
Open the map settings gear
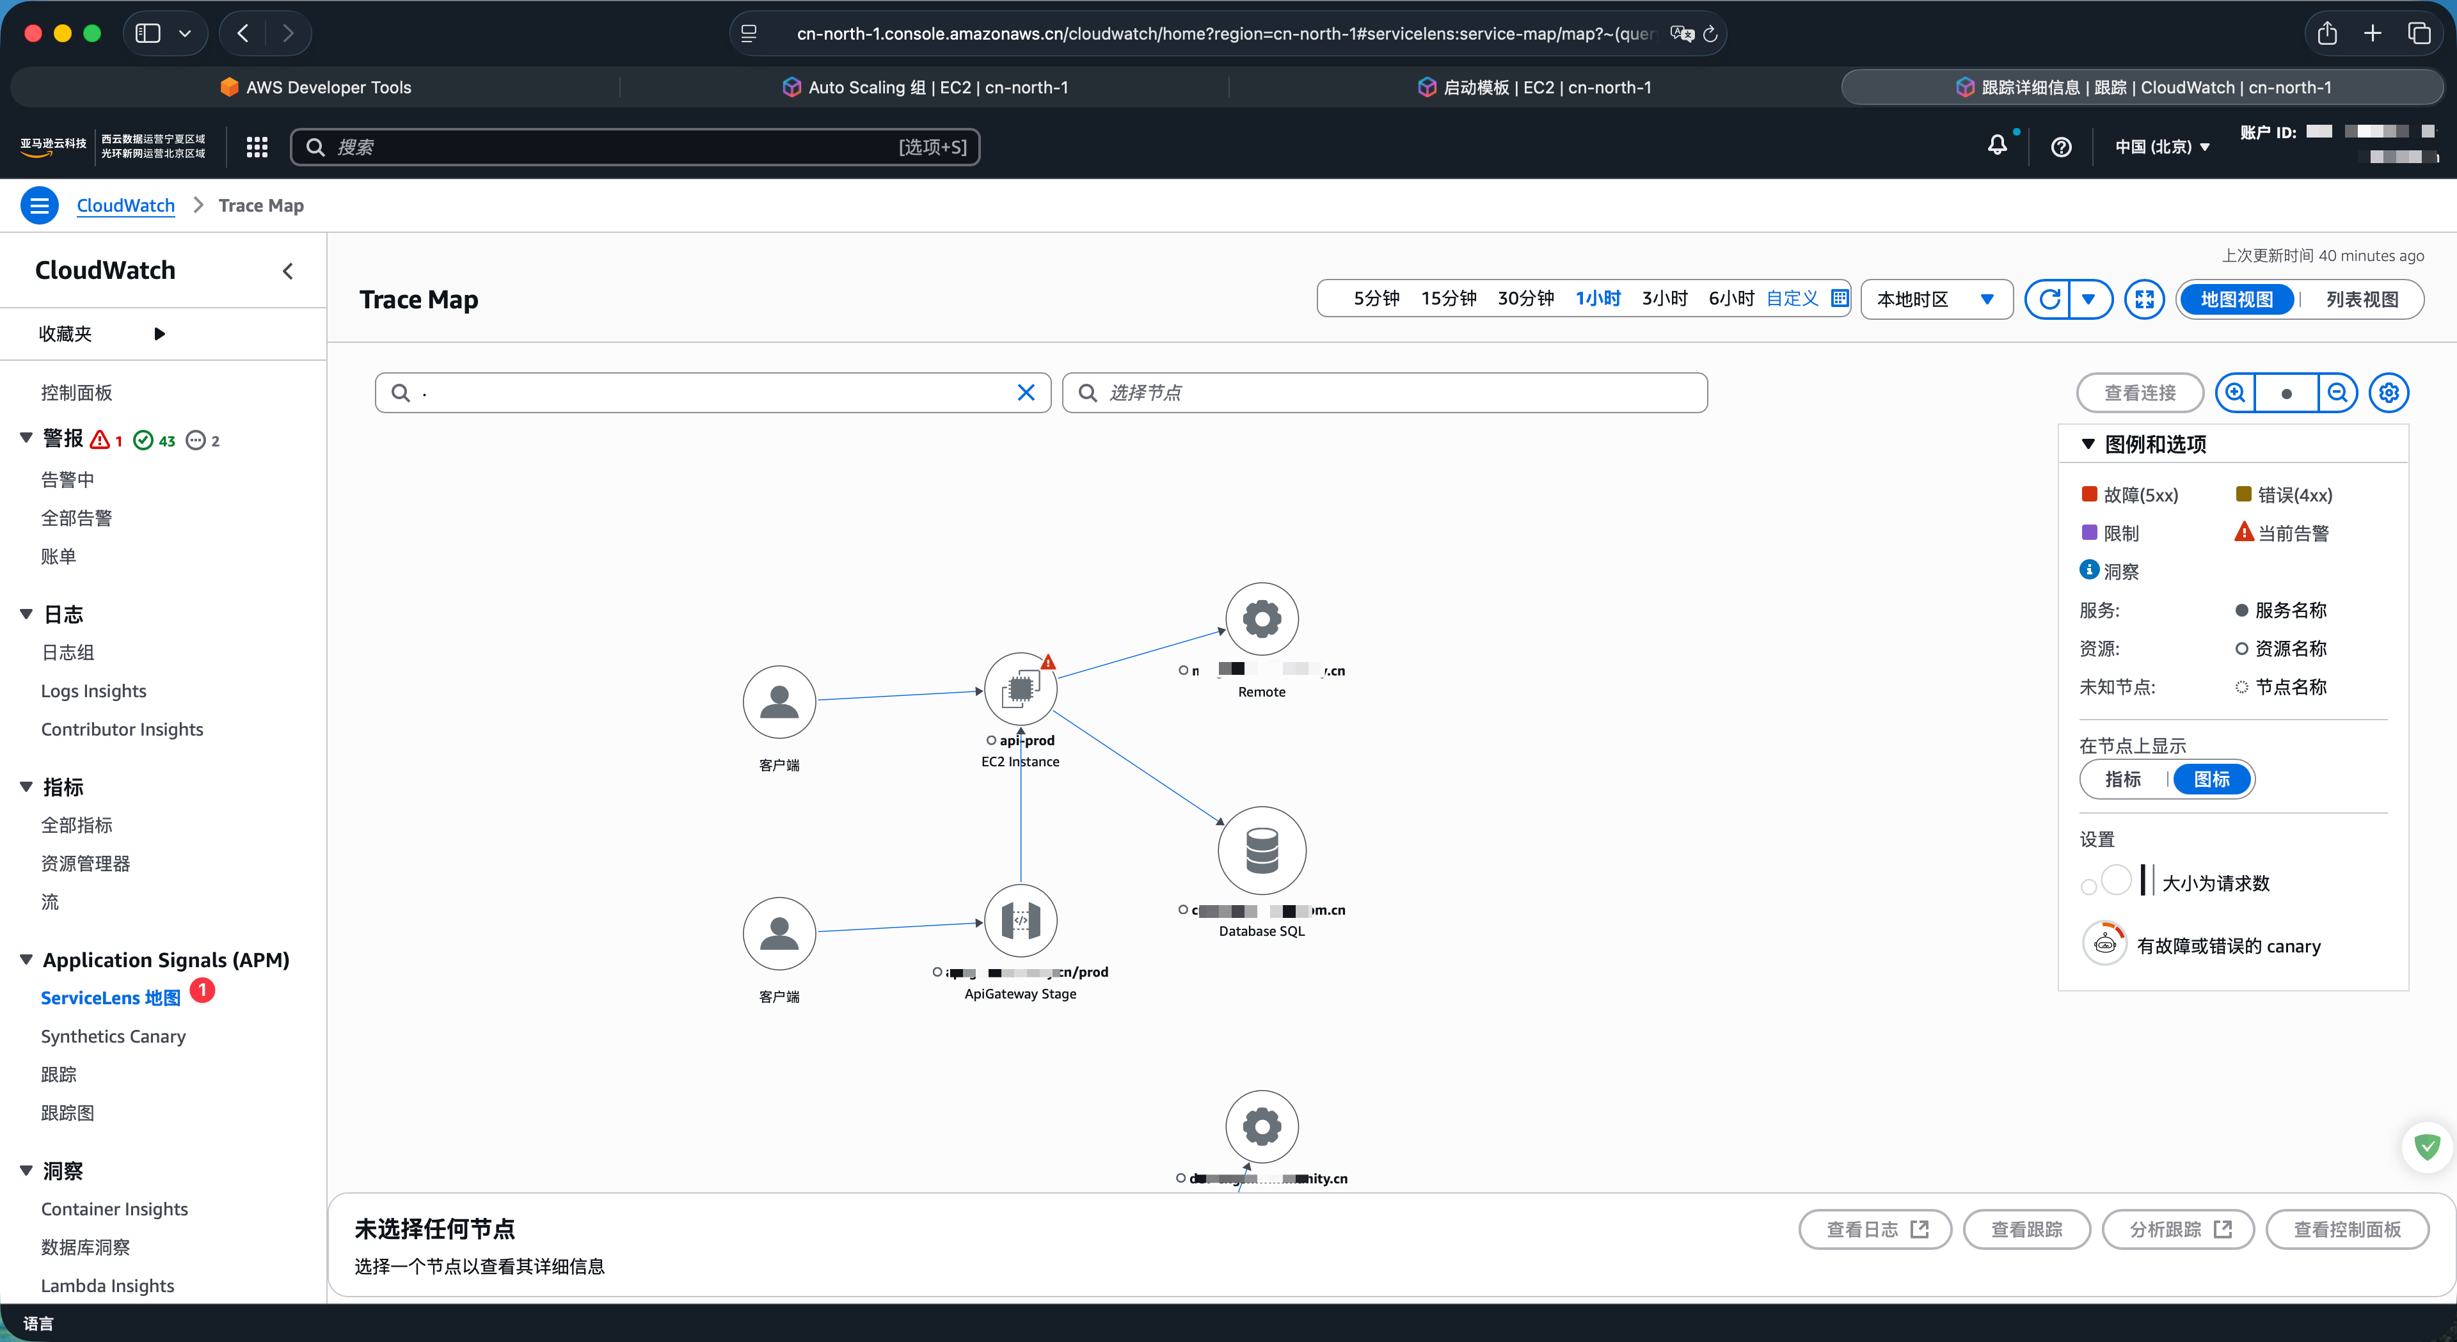click(x=2389, y=393)
